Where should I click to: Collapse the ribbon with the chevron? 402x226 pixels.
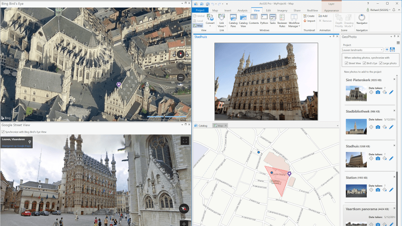coord(399,10)
